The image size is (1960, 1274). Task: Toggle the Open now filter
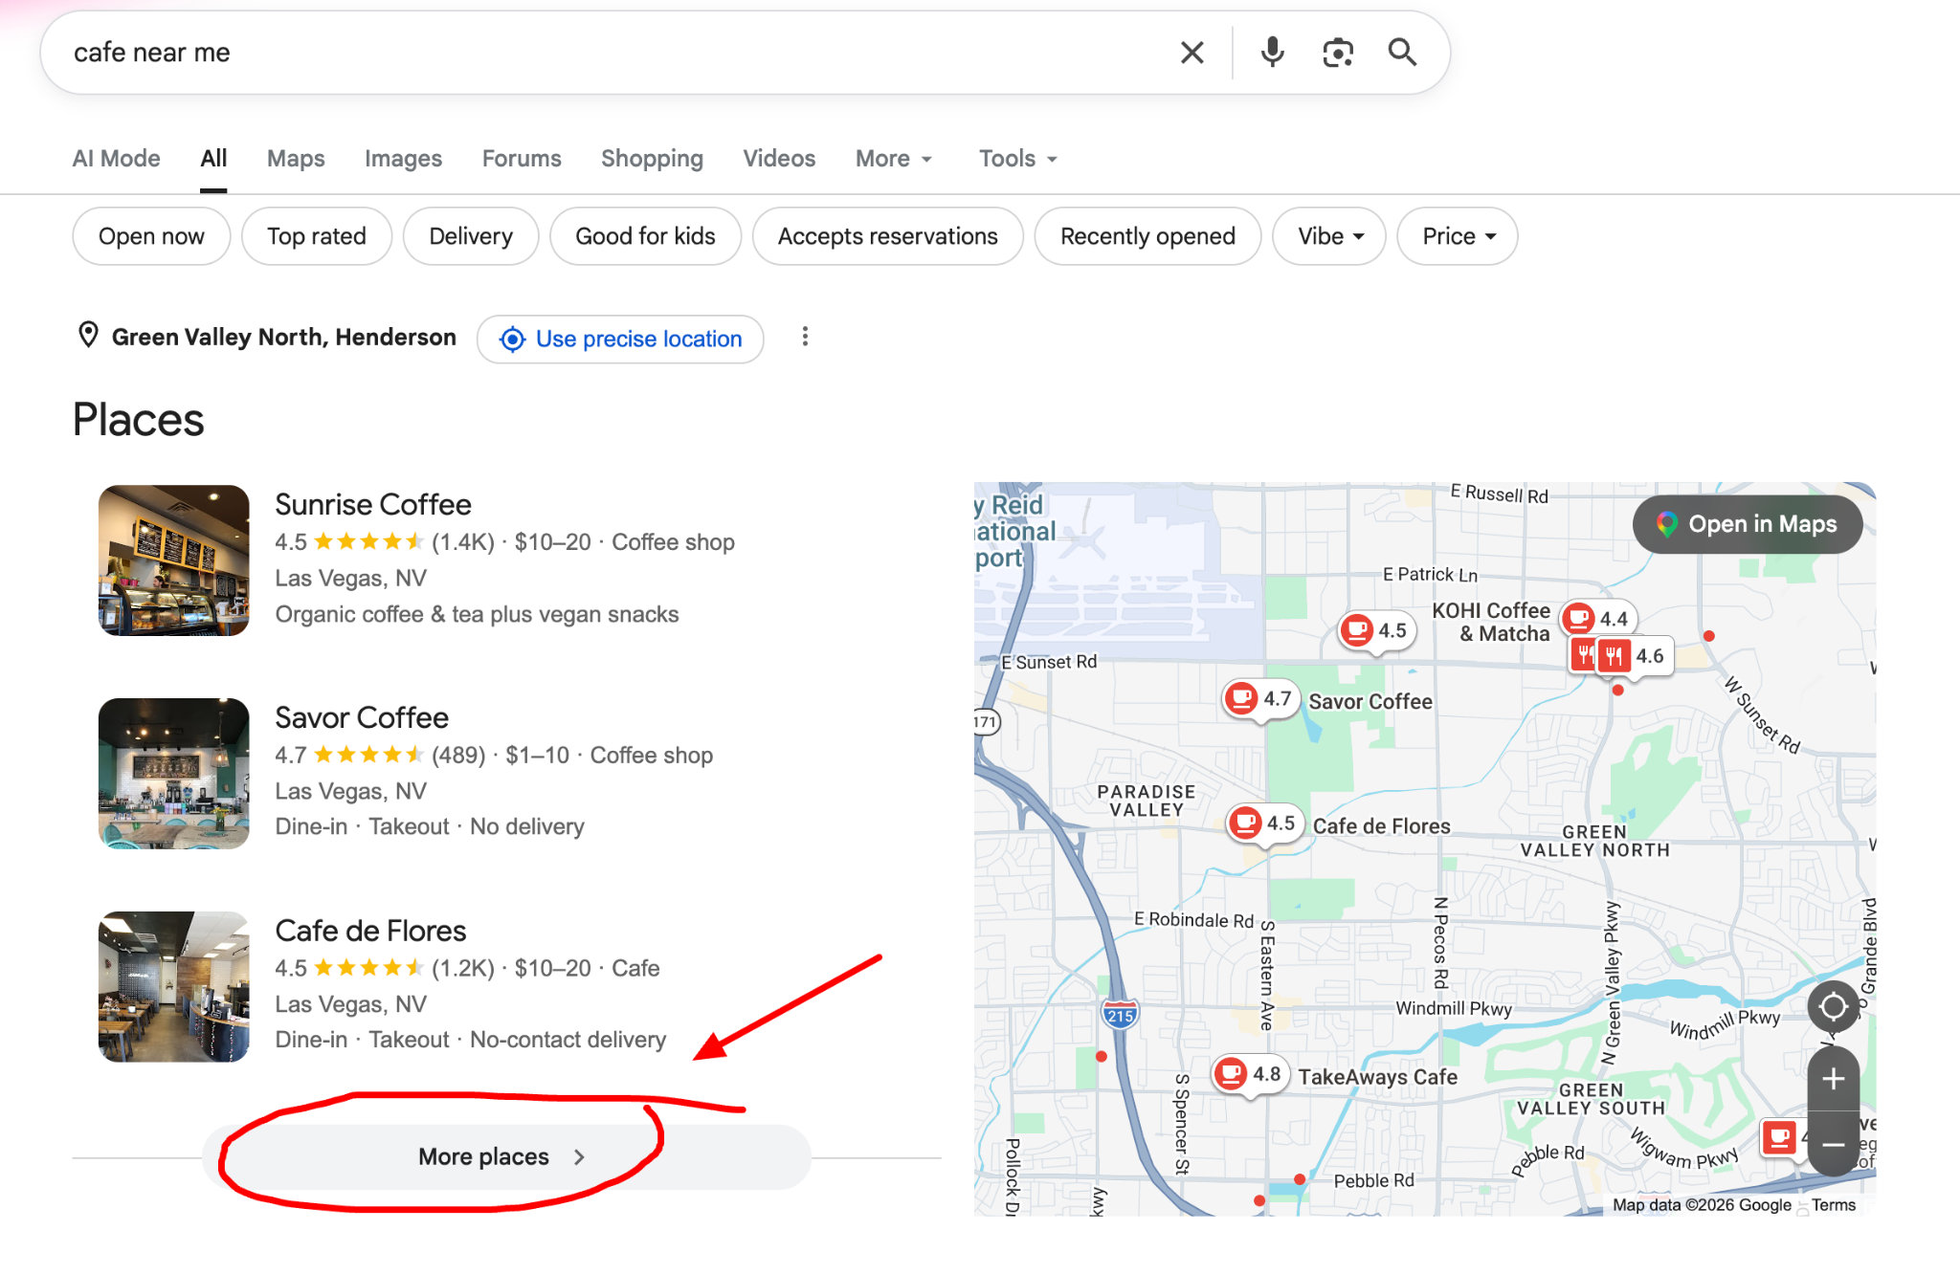pos(151,236)
